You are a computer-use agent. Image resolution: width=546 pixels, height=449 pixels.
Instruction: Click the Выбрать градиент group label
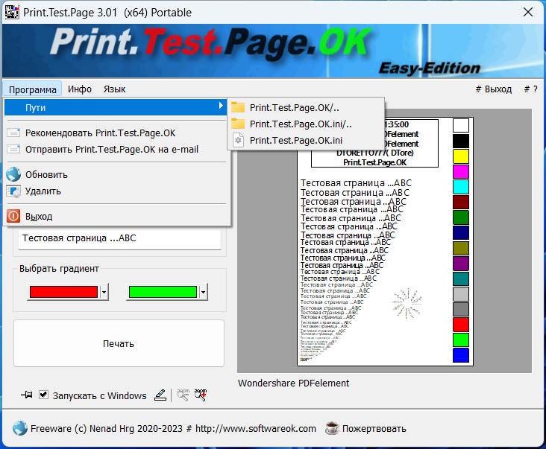[x=59, y=269]
